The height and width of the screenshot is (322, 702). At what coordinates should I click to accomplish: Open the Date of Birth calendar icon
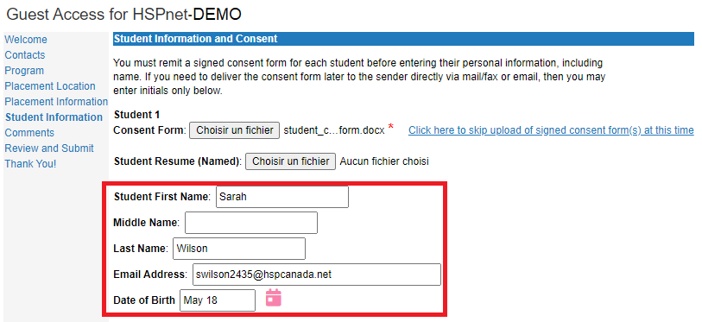[274, 297]
